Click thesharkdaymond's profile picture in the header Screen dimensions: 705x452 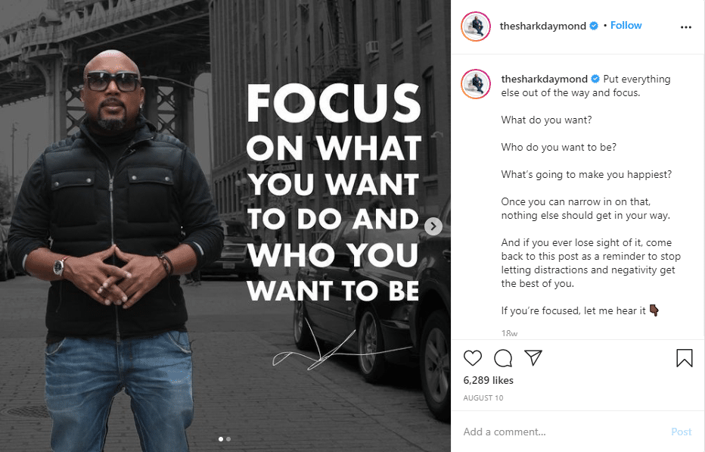[x=475, y=25]
